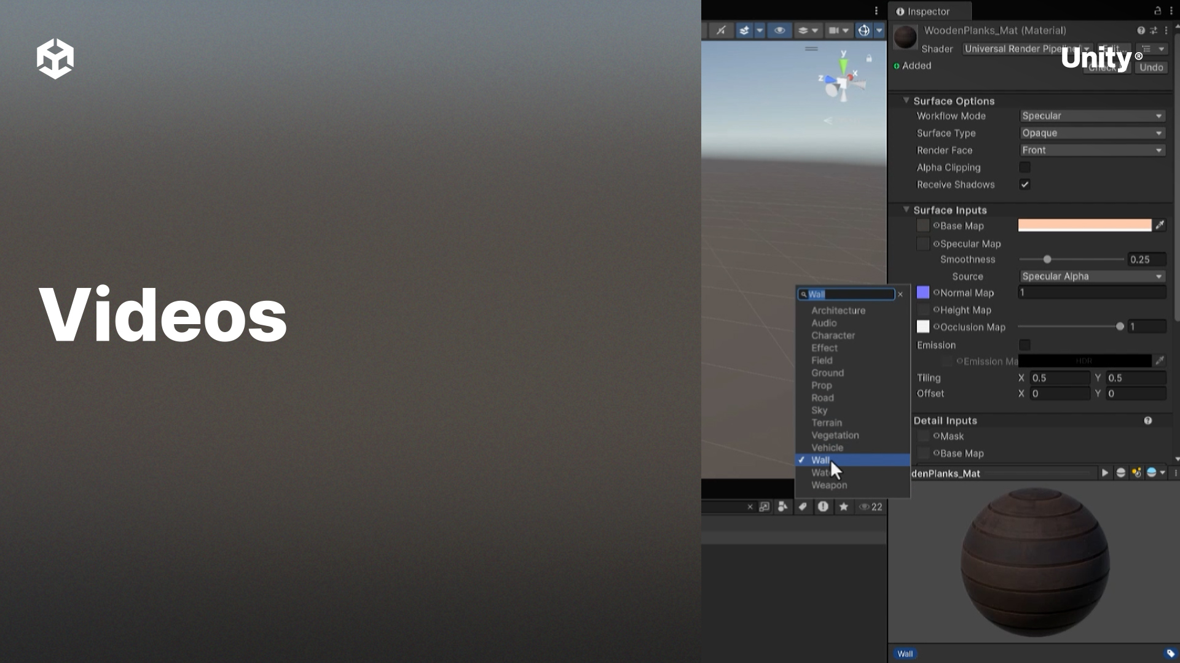Click the Undo button
Screen dimensions: 1180x663
pyautogui.click(x=1151, y=68)
